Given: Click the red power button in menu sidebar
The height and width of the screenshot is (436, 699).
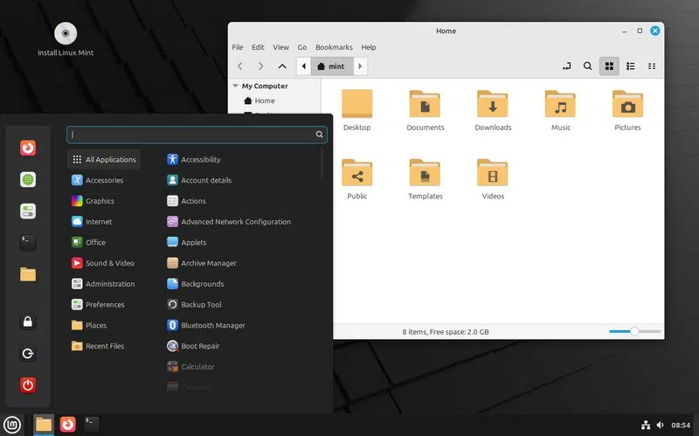Looking at the screenshot, I should coord(28,384).
